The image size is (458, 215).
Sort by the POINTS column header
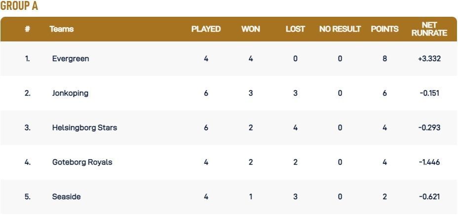tap(384, 29)
